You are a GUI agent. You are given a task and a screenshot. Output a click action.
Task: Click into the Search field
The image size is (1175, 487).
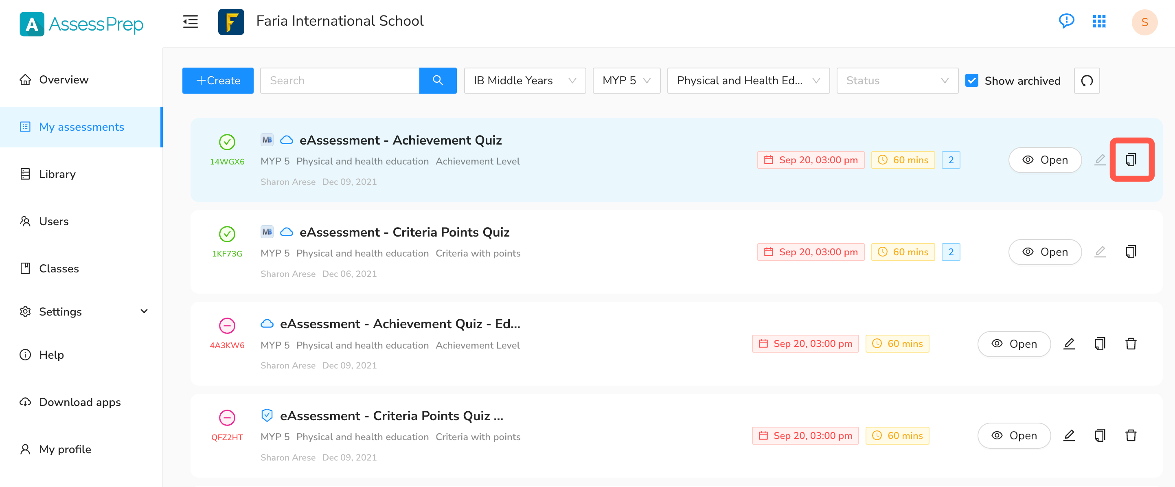point(340,81)
